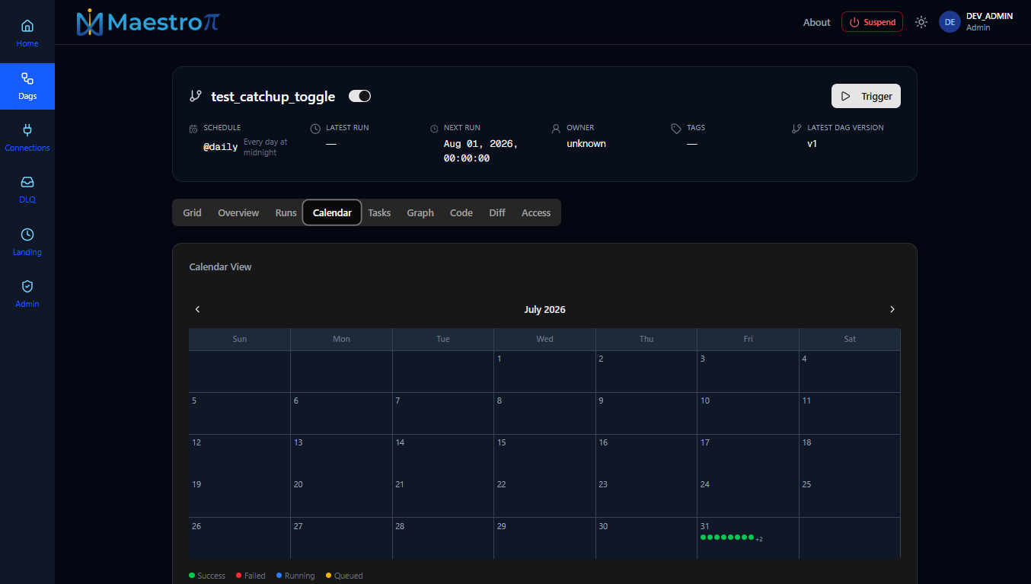Toggle the test_catchup_toggle DAG switch

(359, 96)
